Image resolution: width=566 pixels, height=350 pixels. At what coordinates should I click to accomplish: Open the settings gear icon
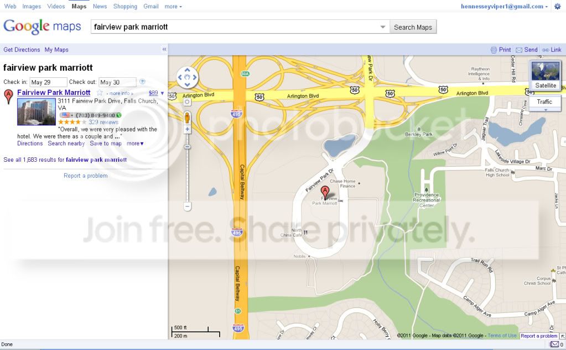point(558,7)
